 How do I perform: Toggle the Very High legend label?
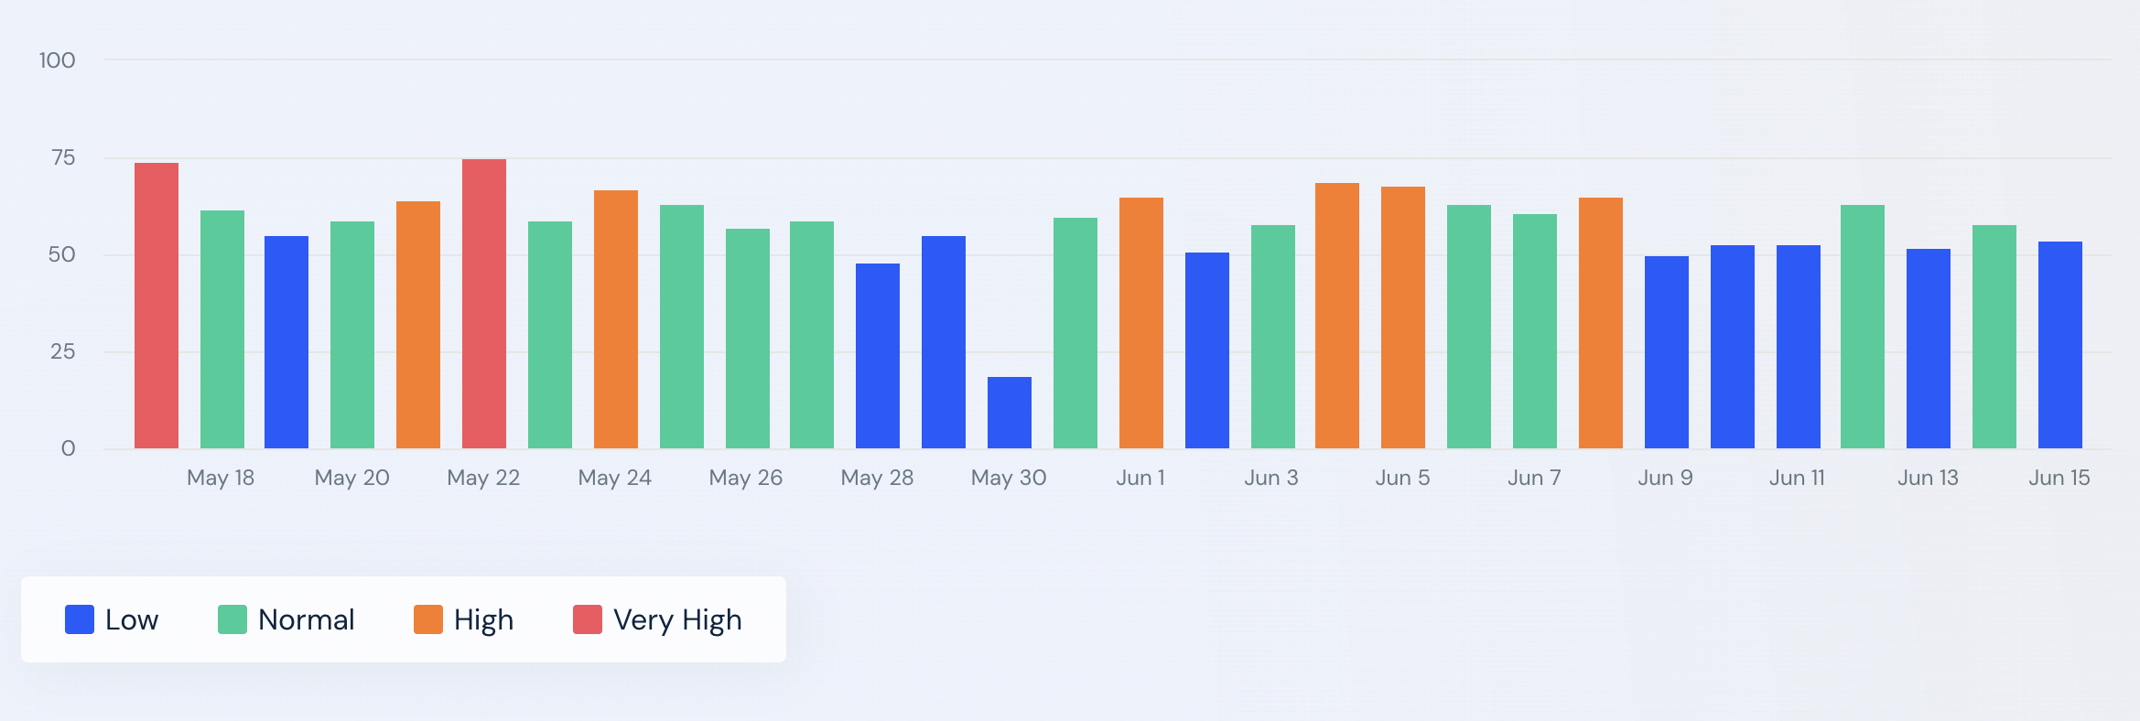click(677, 619)
